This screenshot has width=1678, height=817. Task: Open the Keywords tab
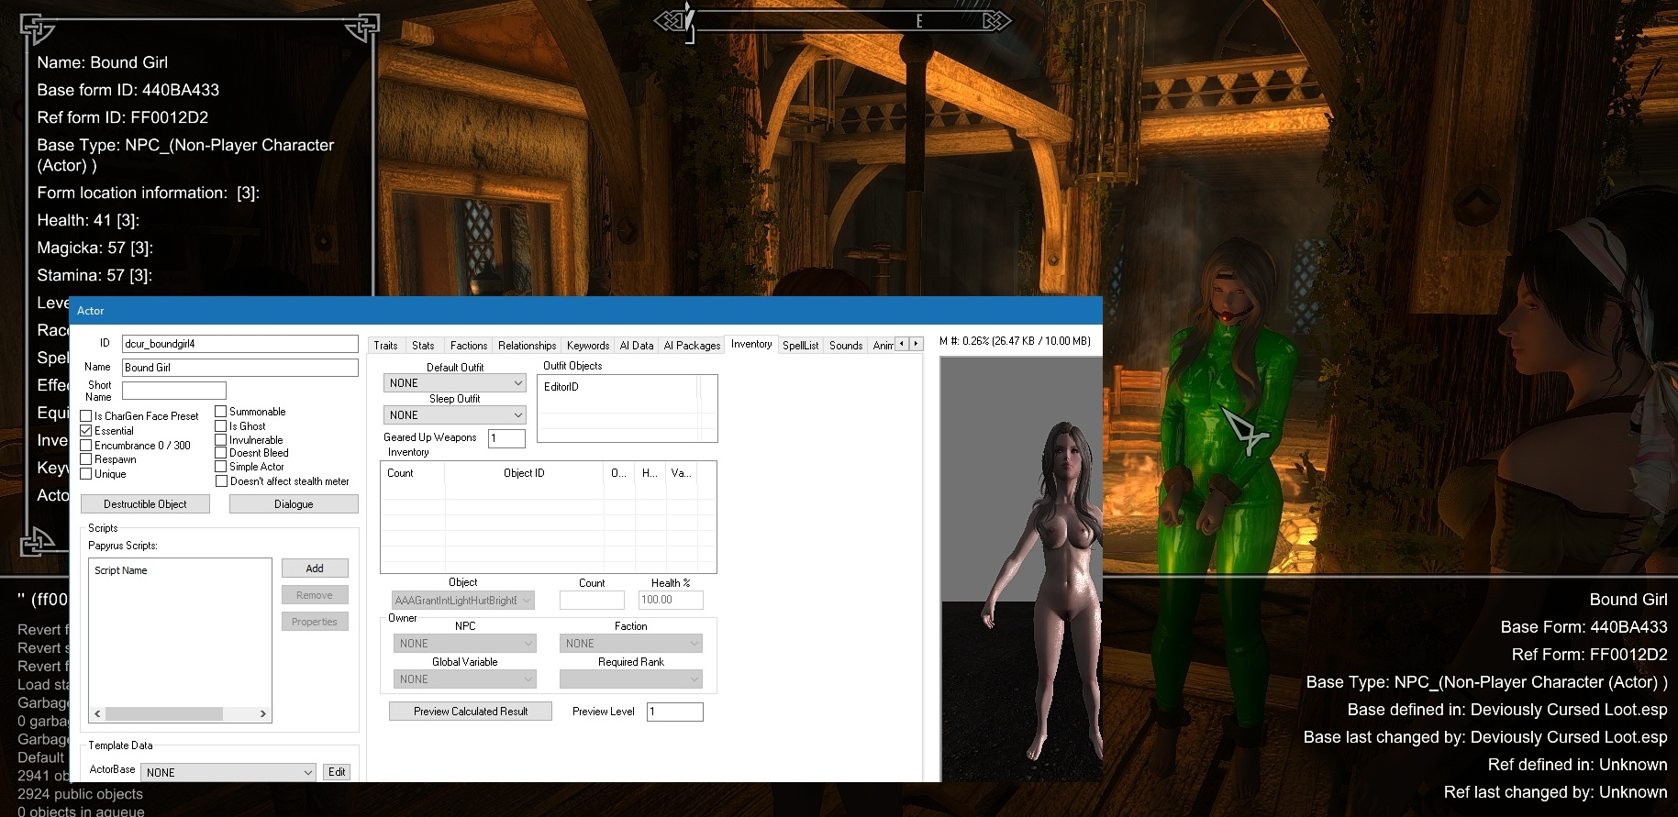coord(588,346)
